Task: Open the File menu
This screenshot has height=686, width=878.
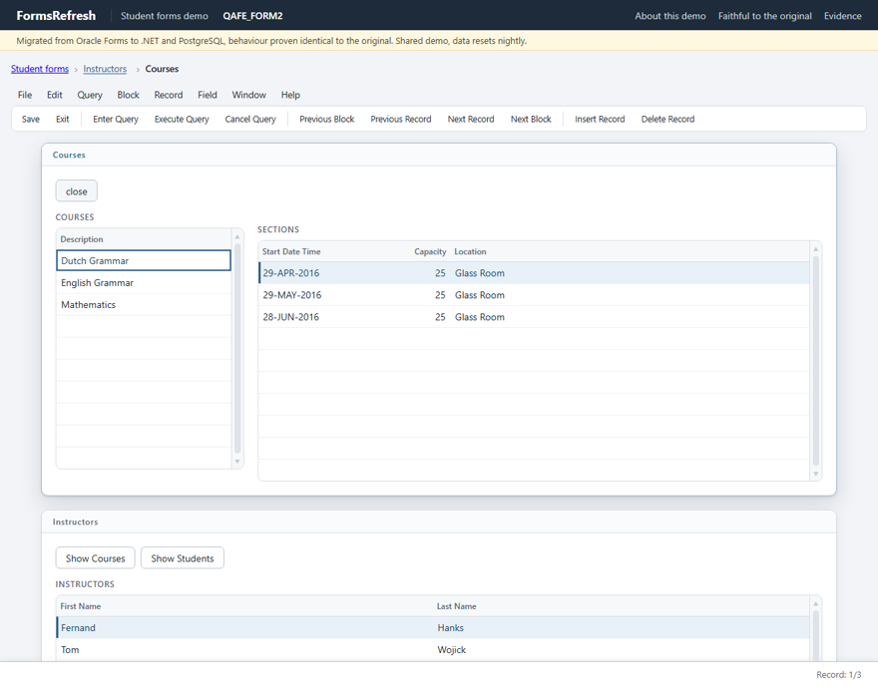Action: (25, 95)
